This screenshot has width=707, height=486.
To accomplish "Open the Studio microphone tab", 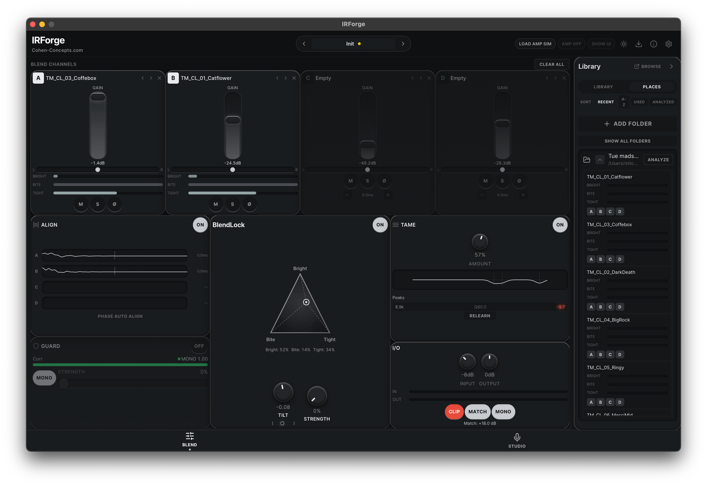I will click(517, 440).
